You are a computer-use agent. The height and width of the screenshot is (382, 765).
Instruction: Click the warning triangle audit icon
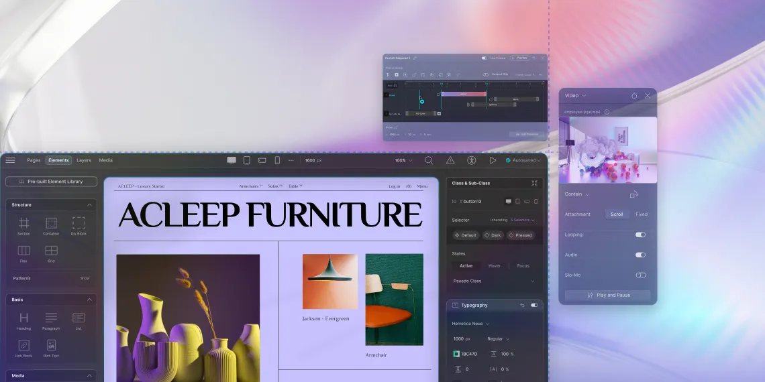450,160
